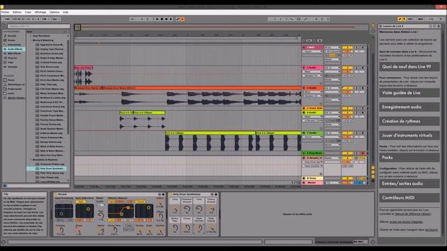This screenshot has width=447, height=251.
Task: Open the Plug-ins browser category
Action: pos(12,58)
